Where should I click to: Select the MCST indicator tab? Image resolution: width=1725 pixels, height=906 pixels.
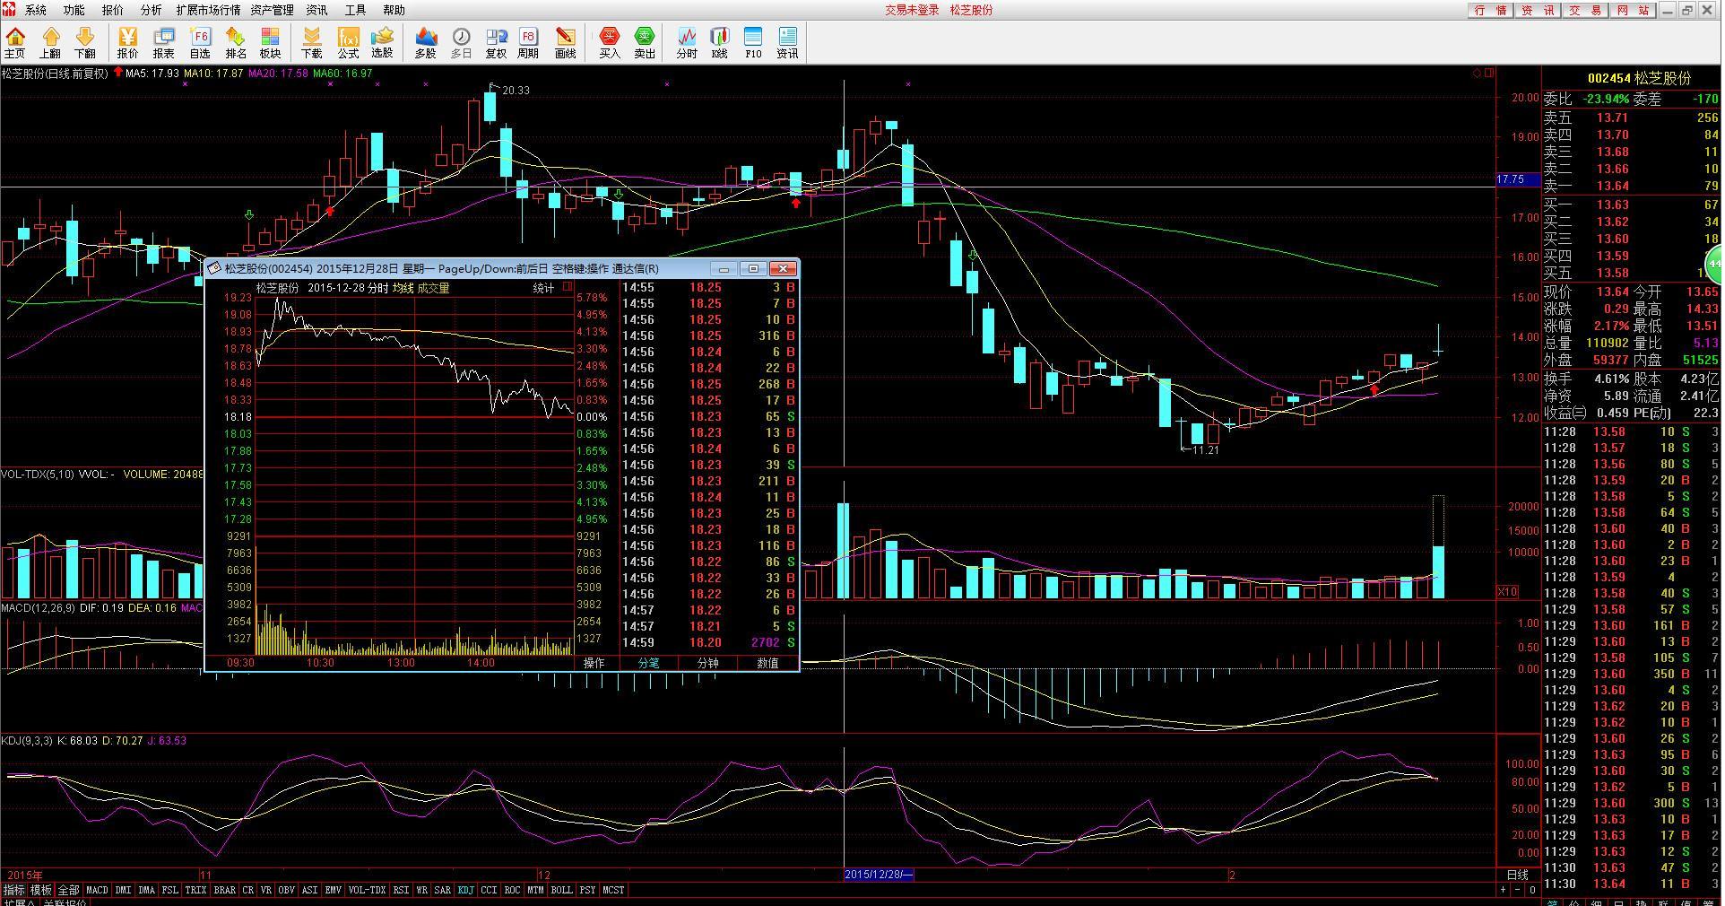[613, 891]
